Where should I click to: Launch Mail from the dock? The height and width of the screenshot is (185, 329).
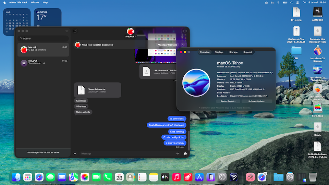click(x=62, y=177)
